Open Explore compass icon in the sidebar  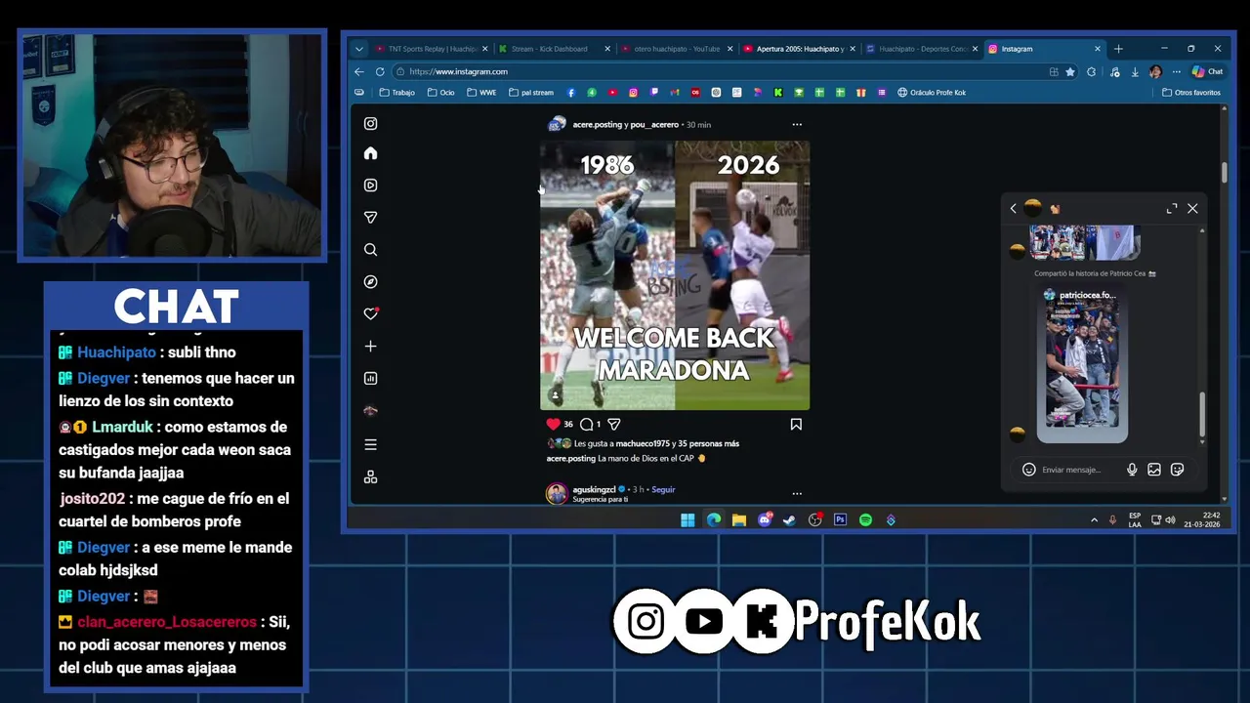[370, 282]
